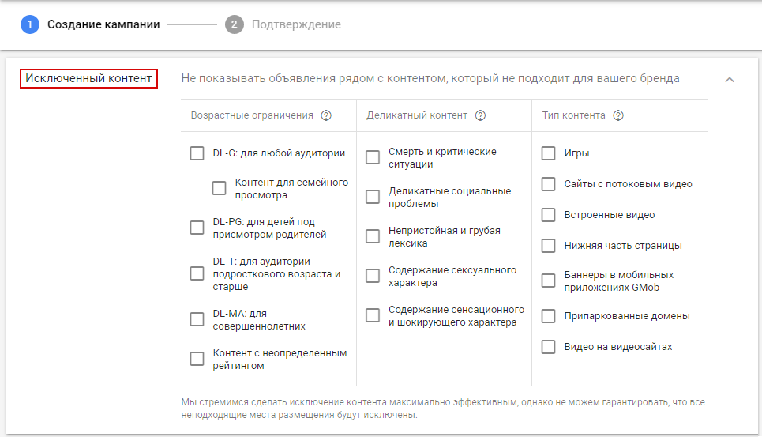Exclude Содержание сексуального характера
This screenshot has height=437, width=762.
(x=373, y=276)
